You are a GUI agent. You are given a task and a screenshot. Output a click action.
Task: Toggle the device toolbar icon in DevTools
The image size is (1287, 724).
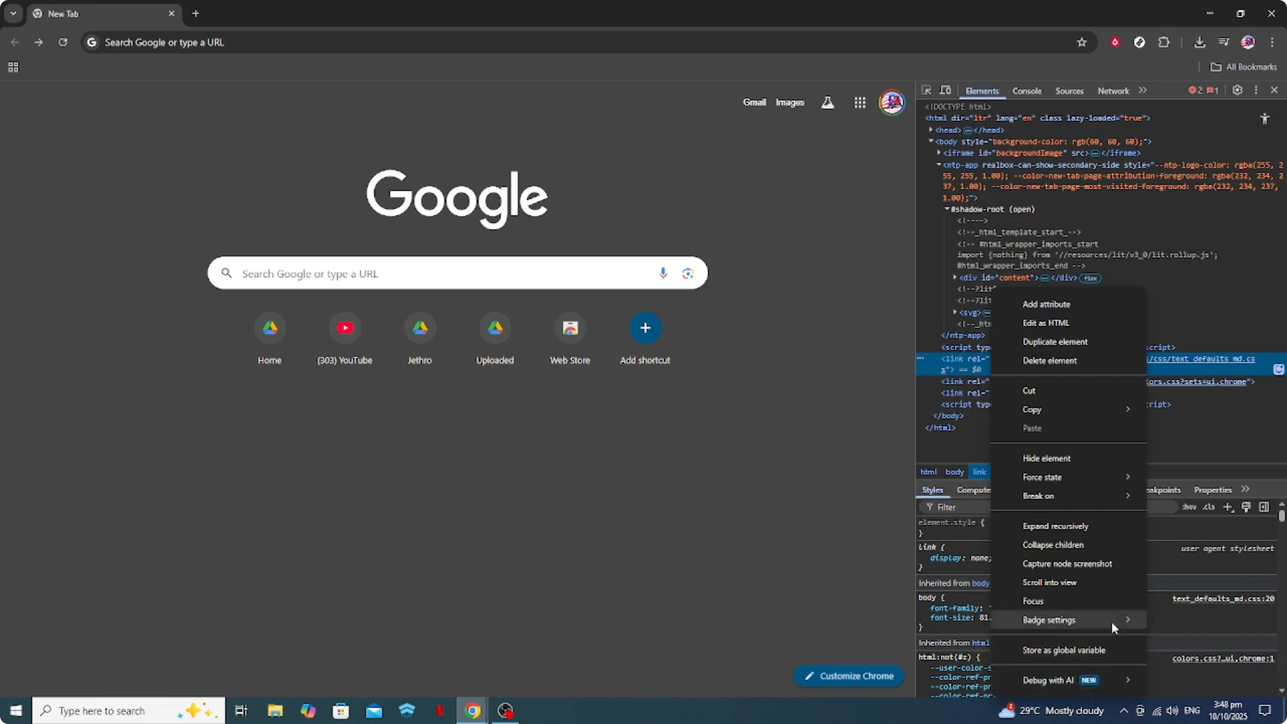point(945,91)
